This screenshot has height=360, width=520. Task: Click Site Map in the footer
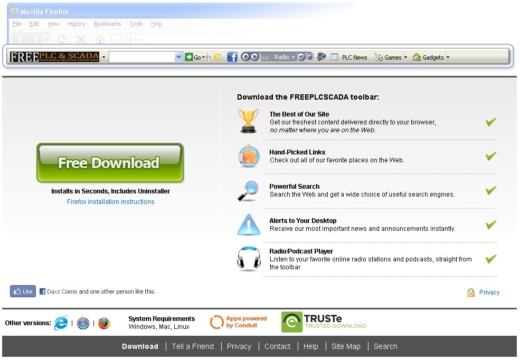tap(346, 346)
